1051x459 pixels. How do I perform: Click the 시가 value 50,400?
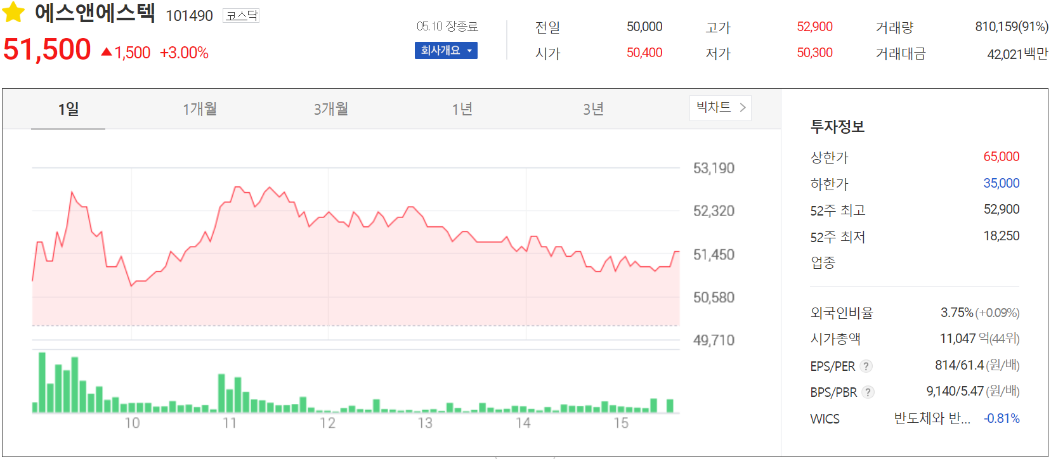coord(644,53)
